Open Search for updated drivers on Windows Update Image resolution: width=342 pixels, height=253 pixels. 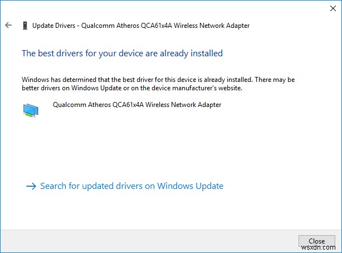pyautogui.click(x=131, y=186)
